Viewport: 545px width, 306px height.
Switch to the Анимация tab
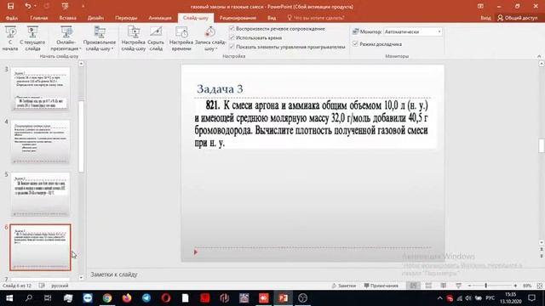160,18
